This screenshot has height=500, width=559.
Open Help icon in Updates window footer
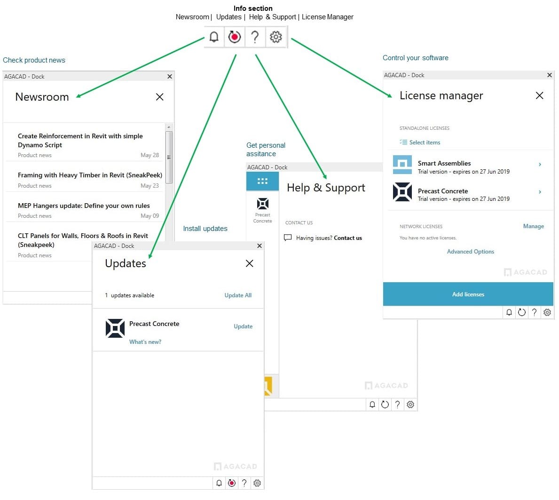(244, 483)
